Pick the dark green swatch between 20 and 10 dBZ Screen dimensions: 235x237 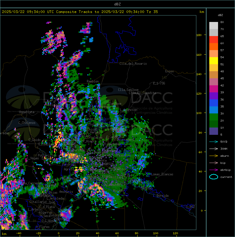tap(214, 124)
